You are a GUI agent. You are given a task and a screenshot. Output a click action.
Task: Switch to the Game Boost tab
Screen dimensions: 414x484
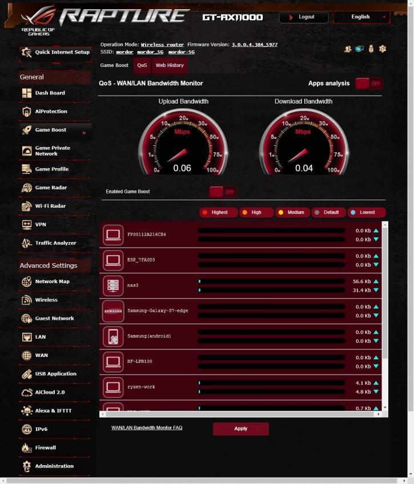pos(114,65)
